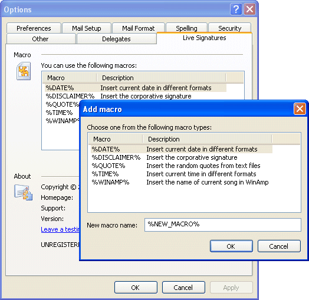Go to the Spelling tab

(186, 28)
